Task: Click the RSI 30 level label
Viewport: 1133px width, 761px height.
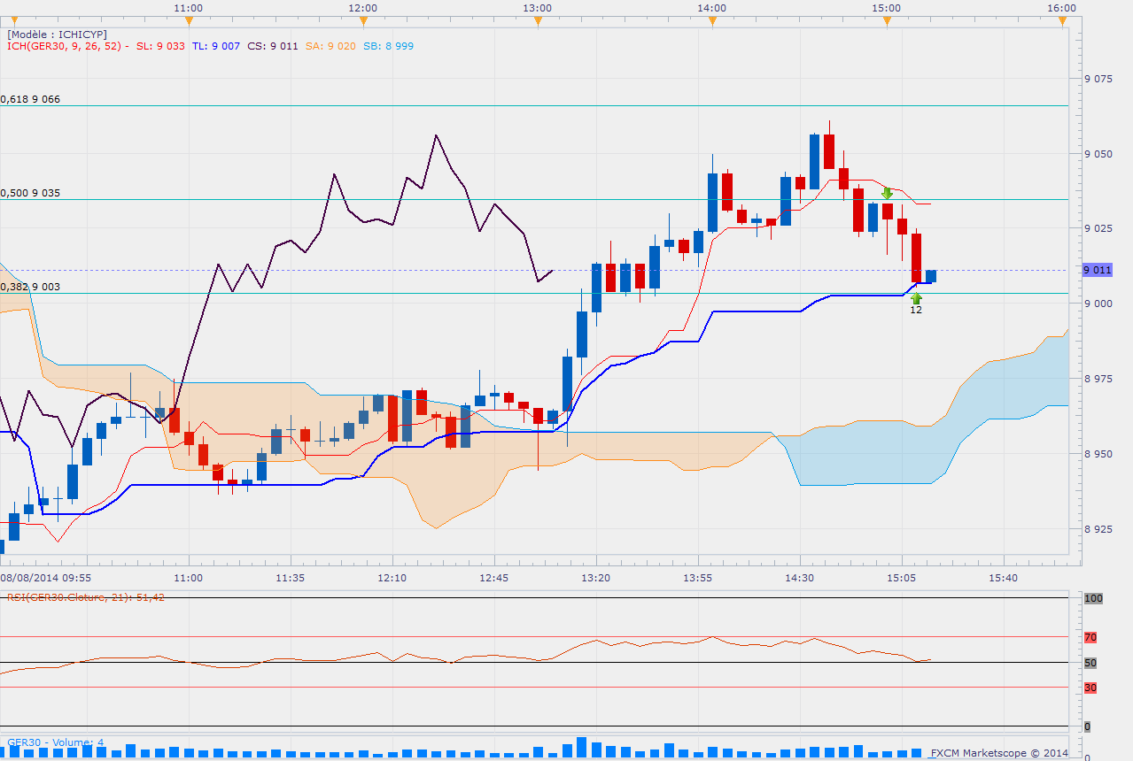Action: 1090,688
